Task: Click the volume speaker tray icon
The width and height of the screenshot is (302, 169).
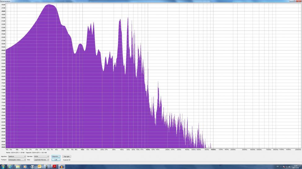Action: click(289, 167)
